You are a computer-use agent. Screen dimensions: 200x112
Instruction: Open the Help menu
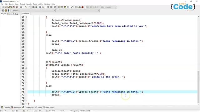tap(53, 4)
